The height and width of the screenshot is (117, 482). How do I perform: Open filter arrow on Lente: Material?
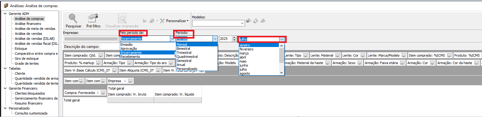[x=337, y=55]
